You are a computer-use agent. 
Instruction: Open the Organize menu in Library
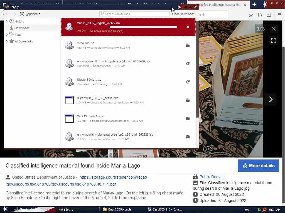tap(30, 14)
